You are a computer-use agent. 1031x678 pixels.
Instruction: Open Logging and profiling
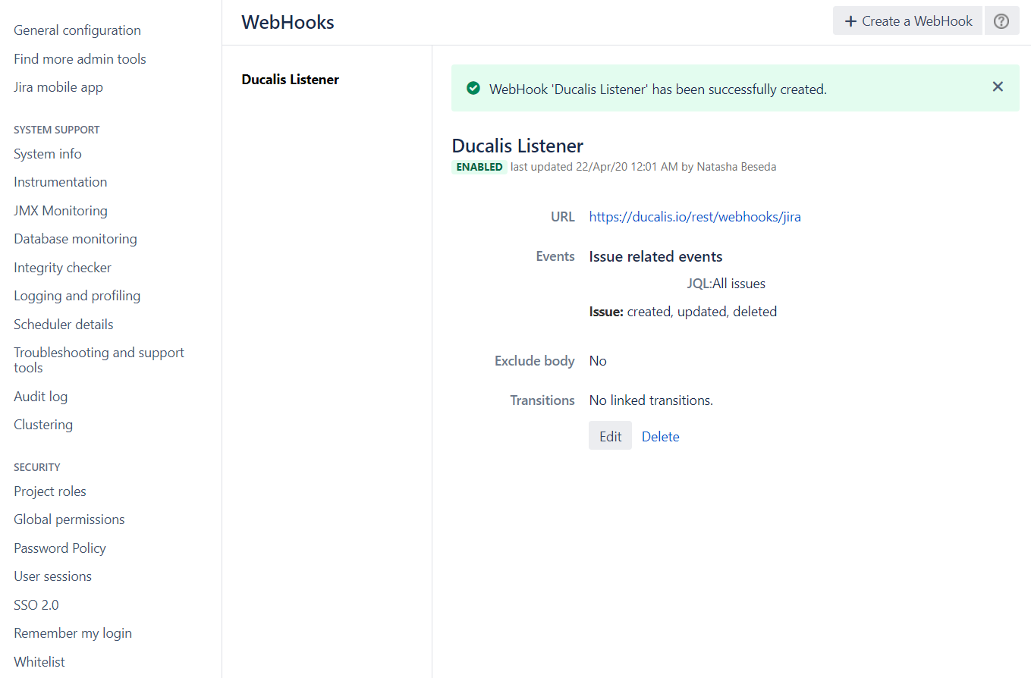coord(77,296)
